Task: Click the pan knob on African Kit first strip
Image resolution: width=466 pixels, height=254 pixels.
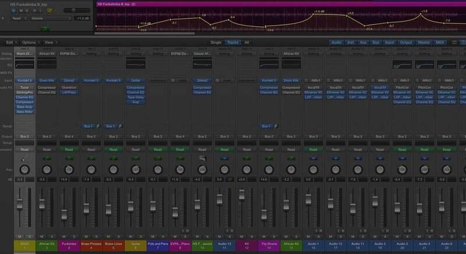Action: (47, 170)
